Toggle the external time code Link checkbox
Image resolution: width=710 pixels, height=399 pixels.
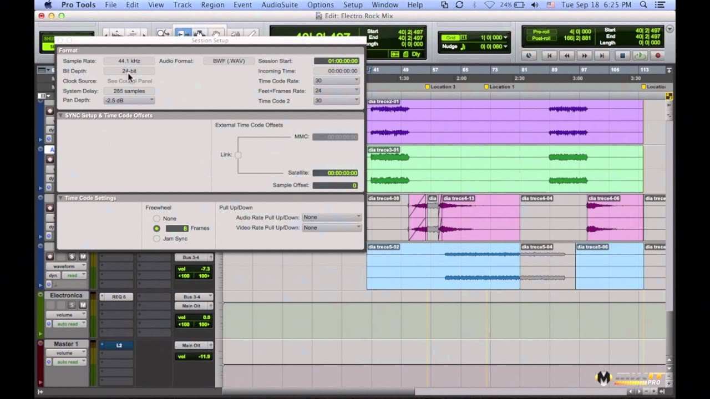click(x=238, y=155)
